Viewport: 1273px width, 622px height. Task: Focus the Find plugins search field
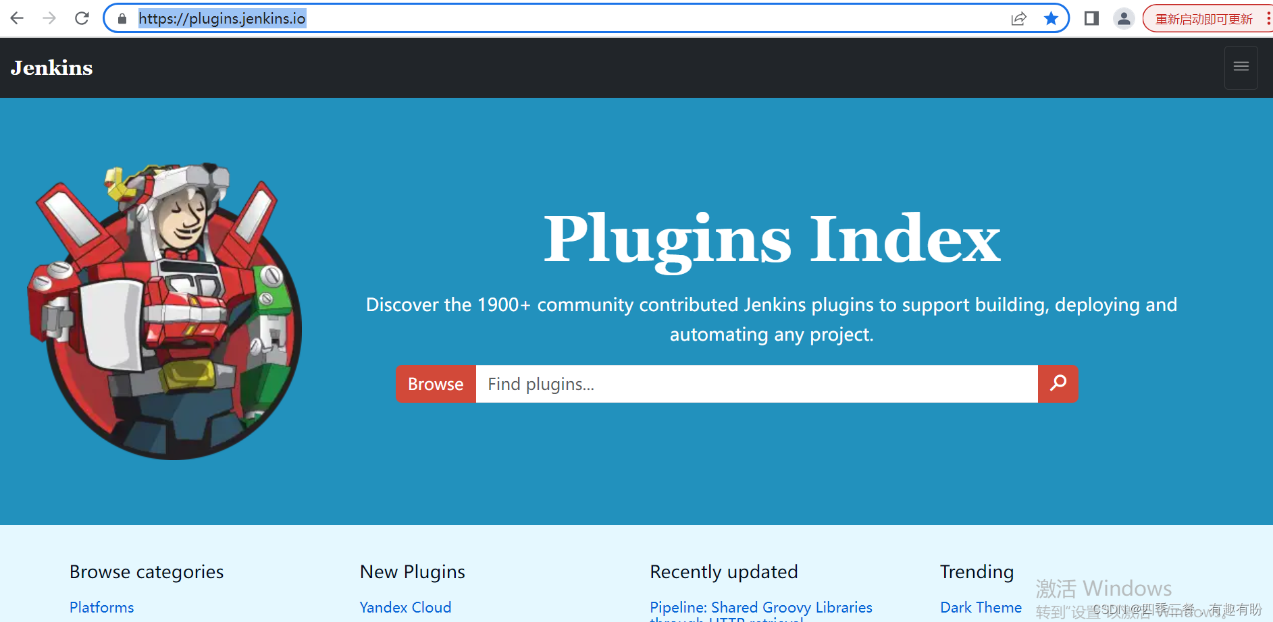coord(756,384)
